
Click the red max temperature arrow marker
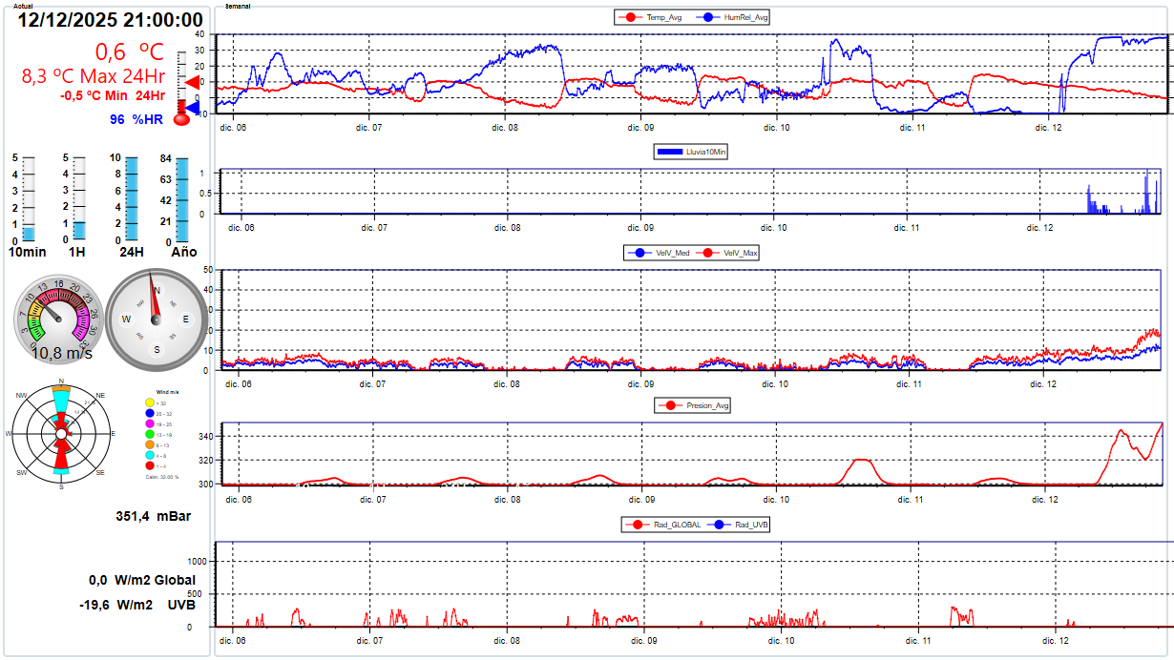(191, 83)
